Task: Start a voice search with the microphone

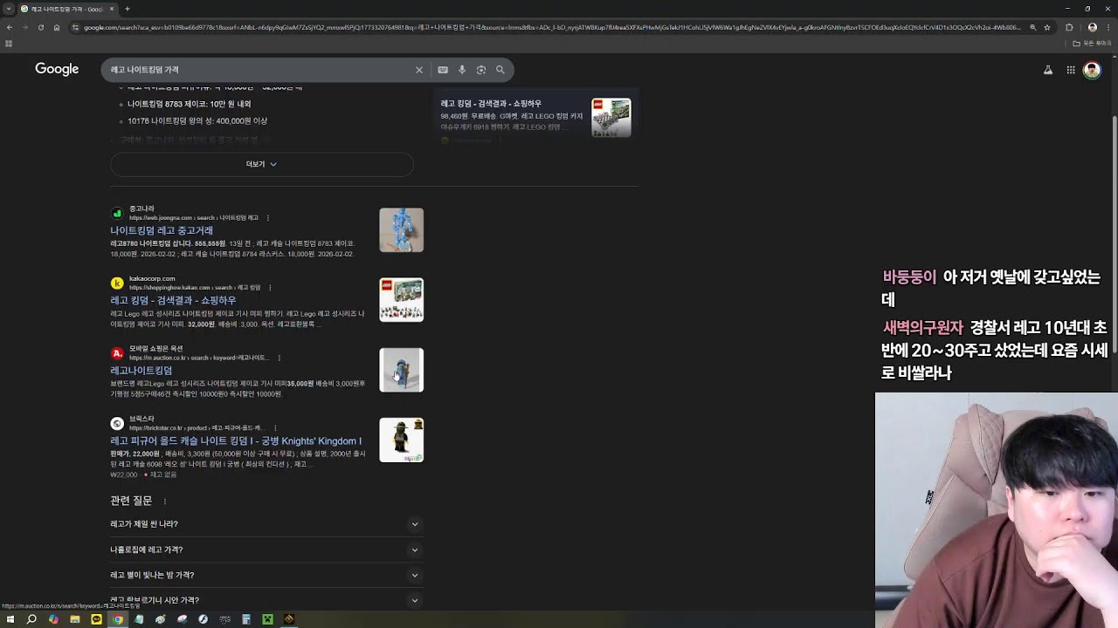Action: [x=462, y=70]
